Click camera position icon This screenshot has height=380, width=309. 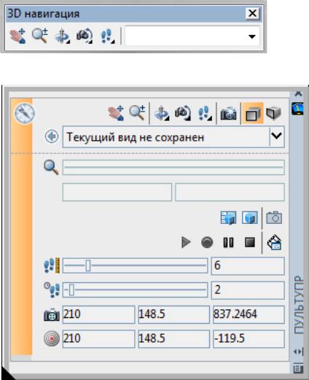click(52, 314)
